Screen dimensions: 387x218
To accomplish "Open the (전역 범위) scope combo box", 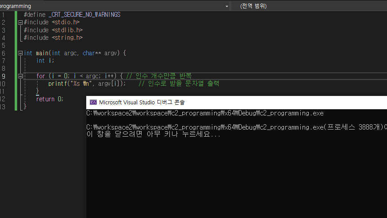I will pyautogui.click(x=309, y=6).
